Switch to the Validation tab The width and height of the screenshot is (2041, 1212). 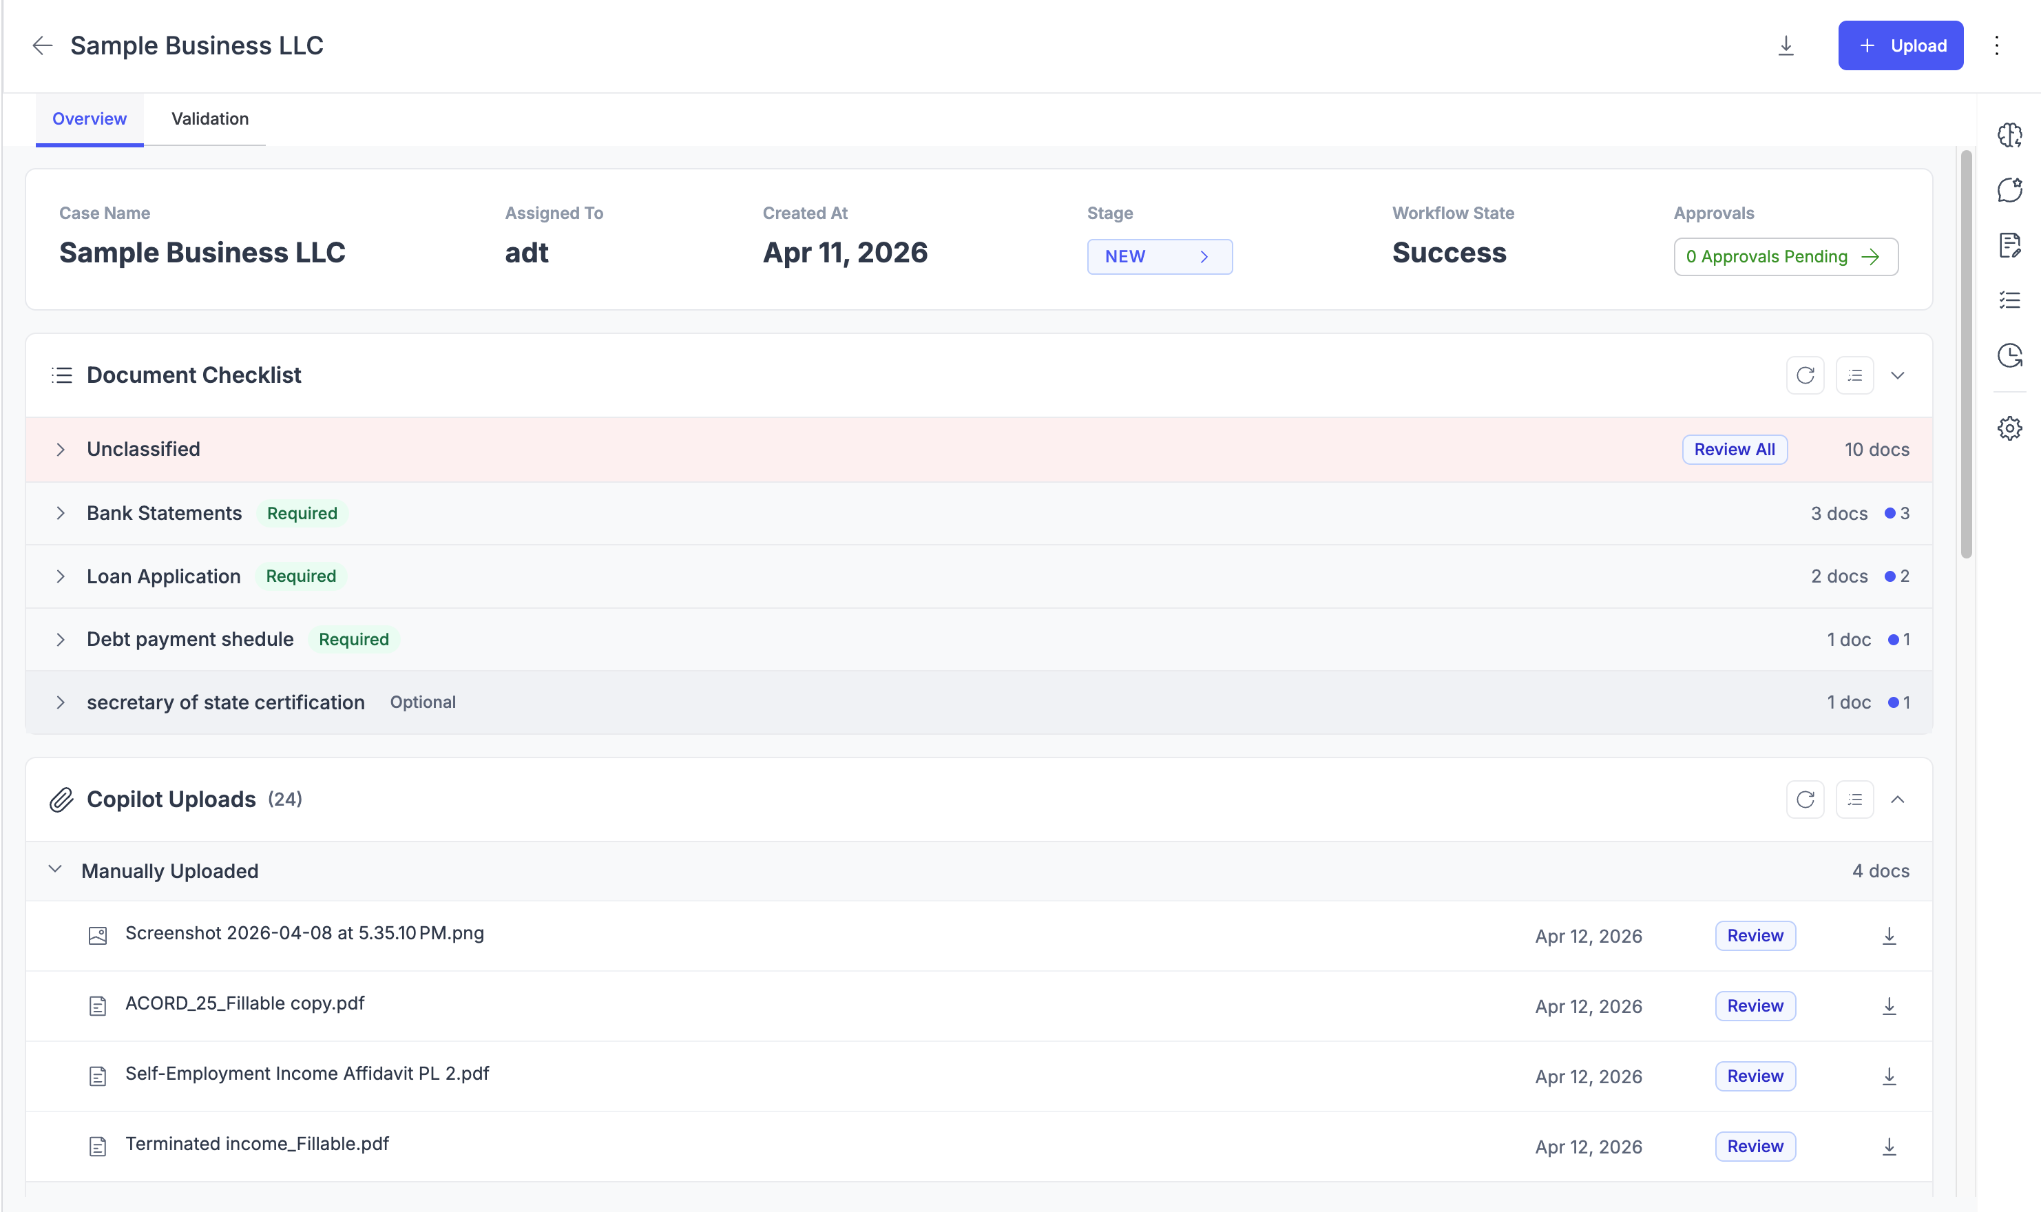[210, 119]
